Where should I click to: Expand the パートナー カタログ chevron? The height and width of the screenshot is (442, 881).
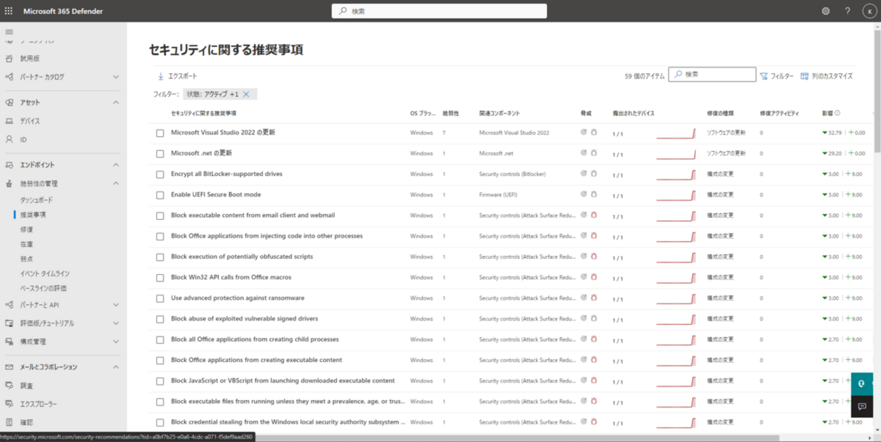coord(116,77)
